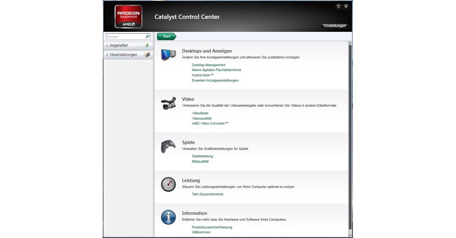Open the Einstellungen menu button
The height and width of the screenshot is (238, 456).
335,26
